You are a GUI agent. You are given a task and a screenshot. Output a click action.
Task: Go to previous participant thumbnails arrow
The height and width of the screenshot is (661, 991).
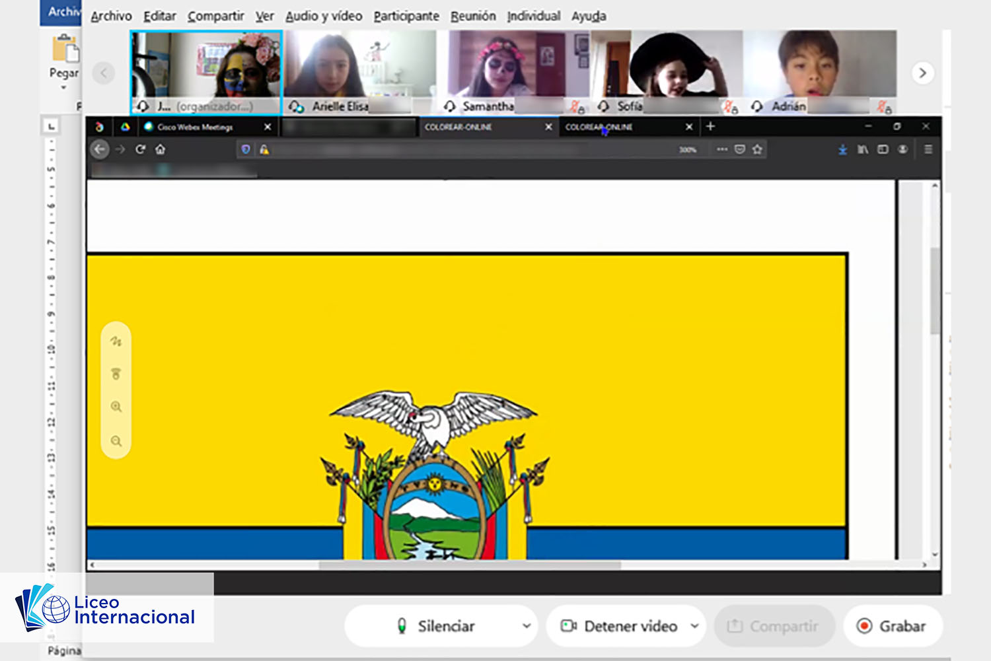[x=104, y=73]
